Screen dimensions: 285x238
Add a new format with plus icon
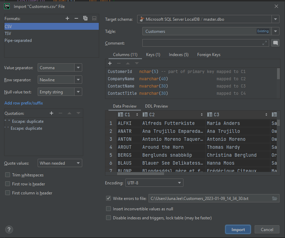[67, 19]
